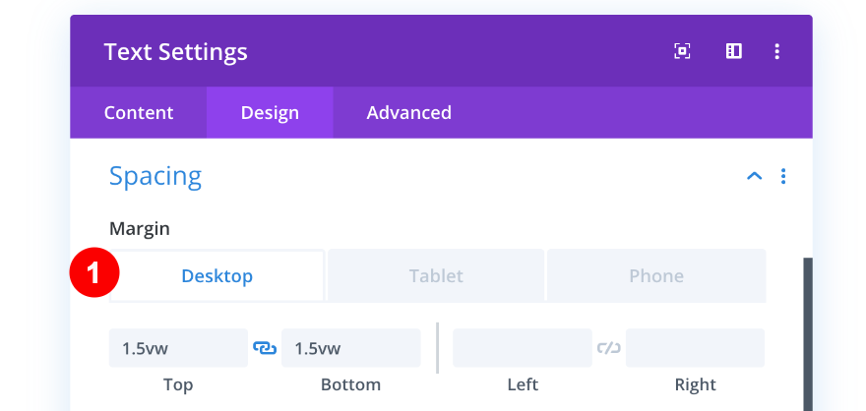This screenshot has width=866, height=411.
Task: Choose the Desktop margin view
Action: click(217, 276)
